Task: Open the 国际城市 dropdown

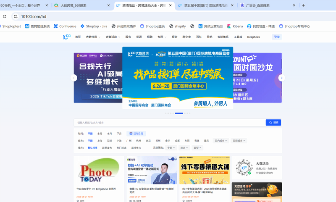Action: coord(239,141)
